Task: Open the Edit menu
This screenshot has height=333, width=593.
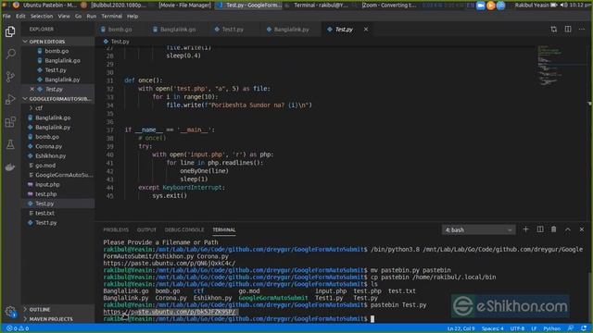Action: point(20,17)
